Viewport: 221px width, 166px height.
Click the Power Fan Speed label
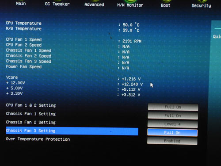24,66
